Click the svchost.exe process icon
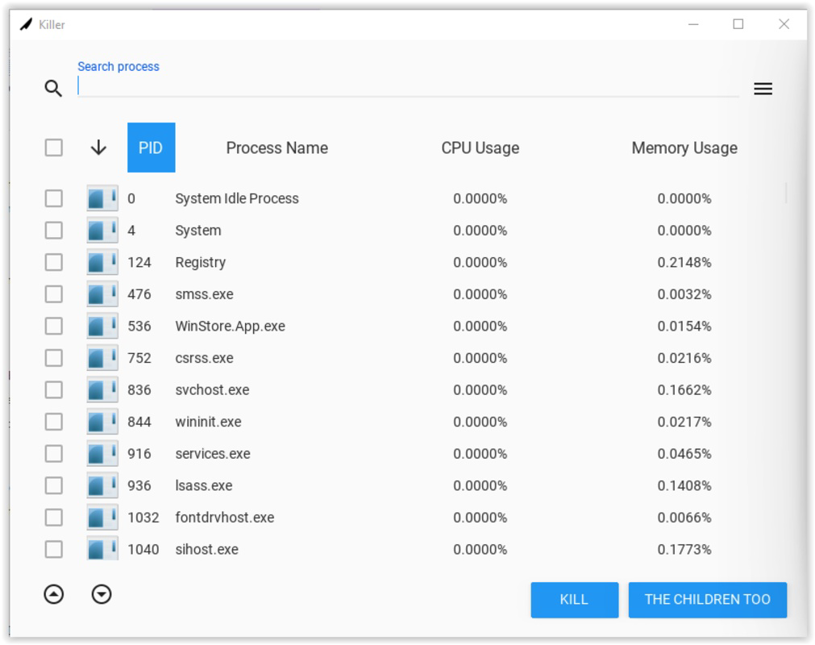This screenshot has height=645, width=815. [x=102, y=389]
